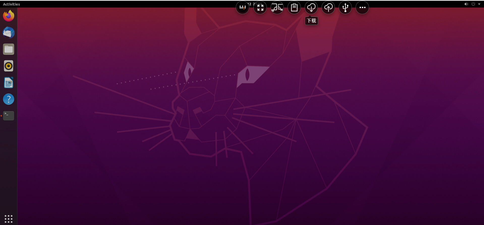This screenshot has width=484, height=225.
Task: Click the cloud download icon
Action: pos(311,8)
